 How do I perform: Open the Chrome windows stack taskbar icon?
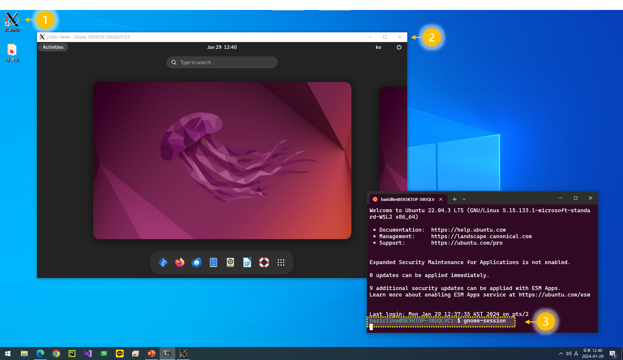point(136,353)
